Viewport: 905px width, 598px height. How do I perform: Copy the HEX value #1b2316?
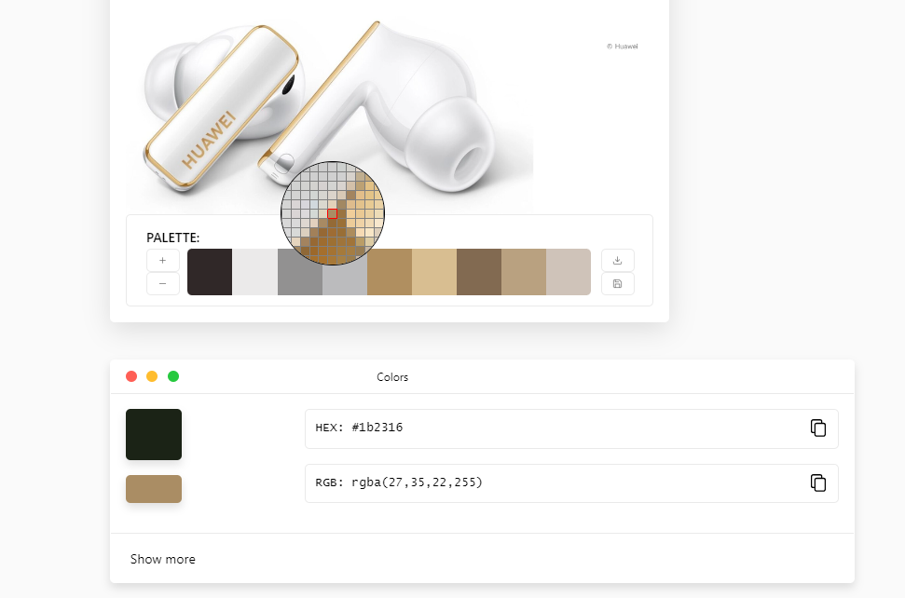[x=818, y=428]
